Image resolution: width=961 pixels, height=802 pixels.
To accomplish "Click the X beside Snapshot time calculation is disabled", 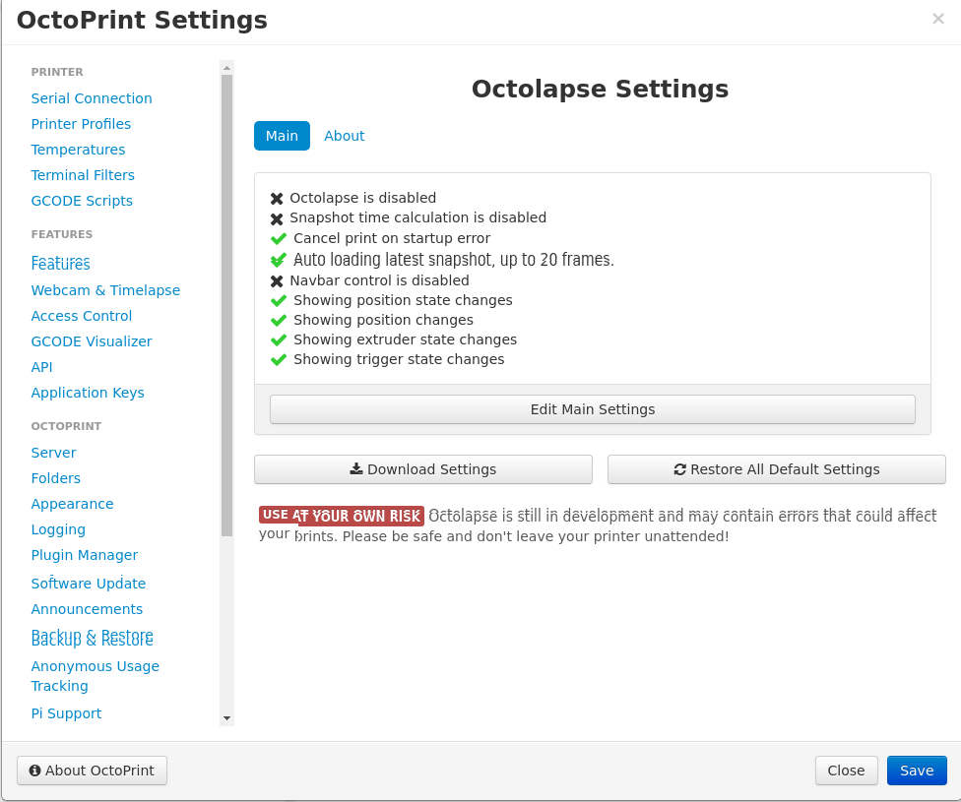I will [x=278, y=217].
